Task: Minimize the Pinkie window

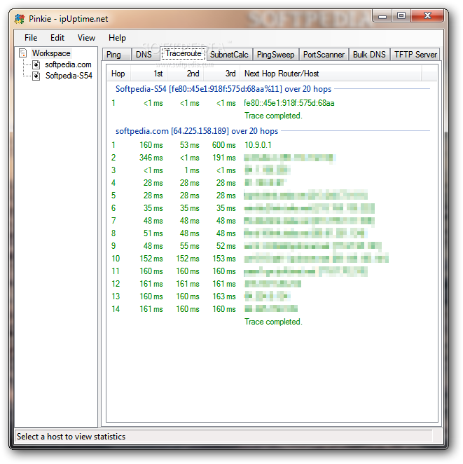Action: pyautogui.click(x=382, y=15)
